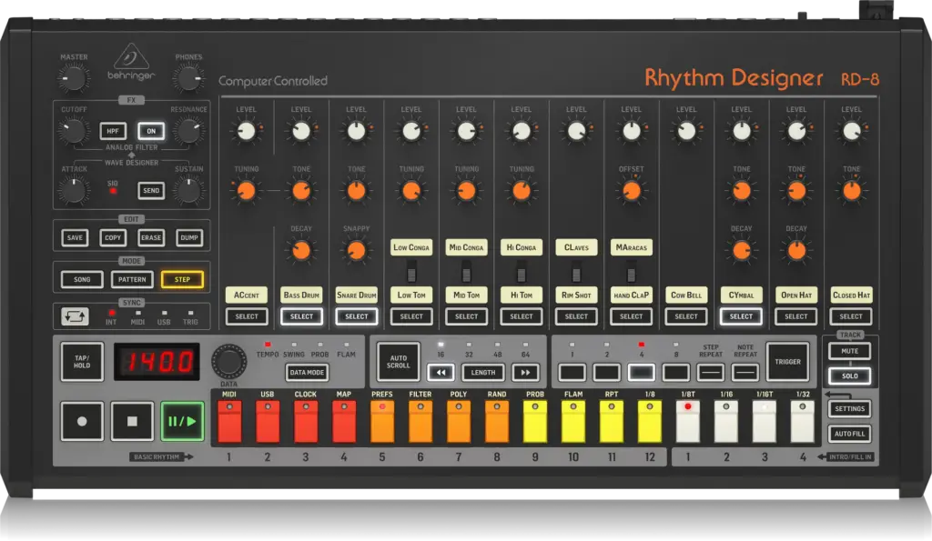932x541 pixels.
Task: Click the rewind double-arrow button
Action: [x=441, y=373]
